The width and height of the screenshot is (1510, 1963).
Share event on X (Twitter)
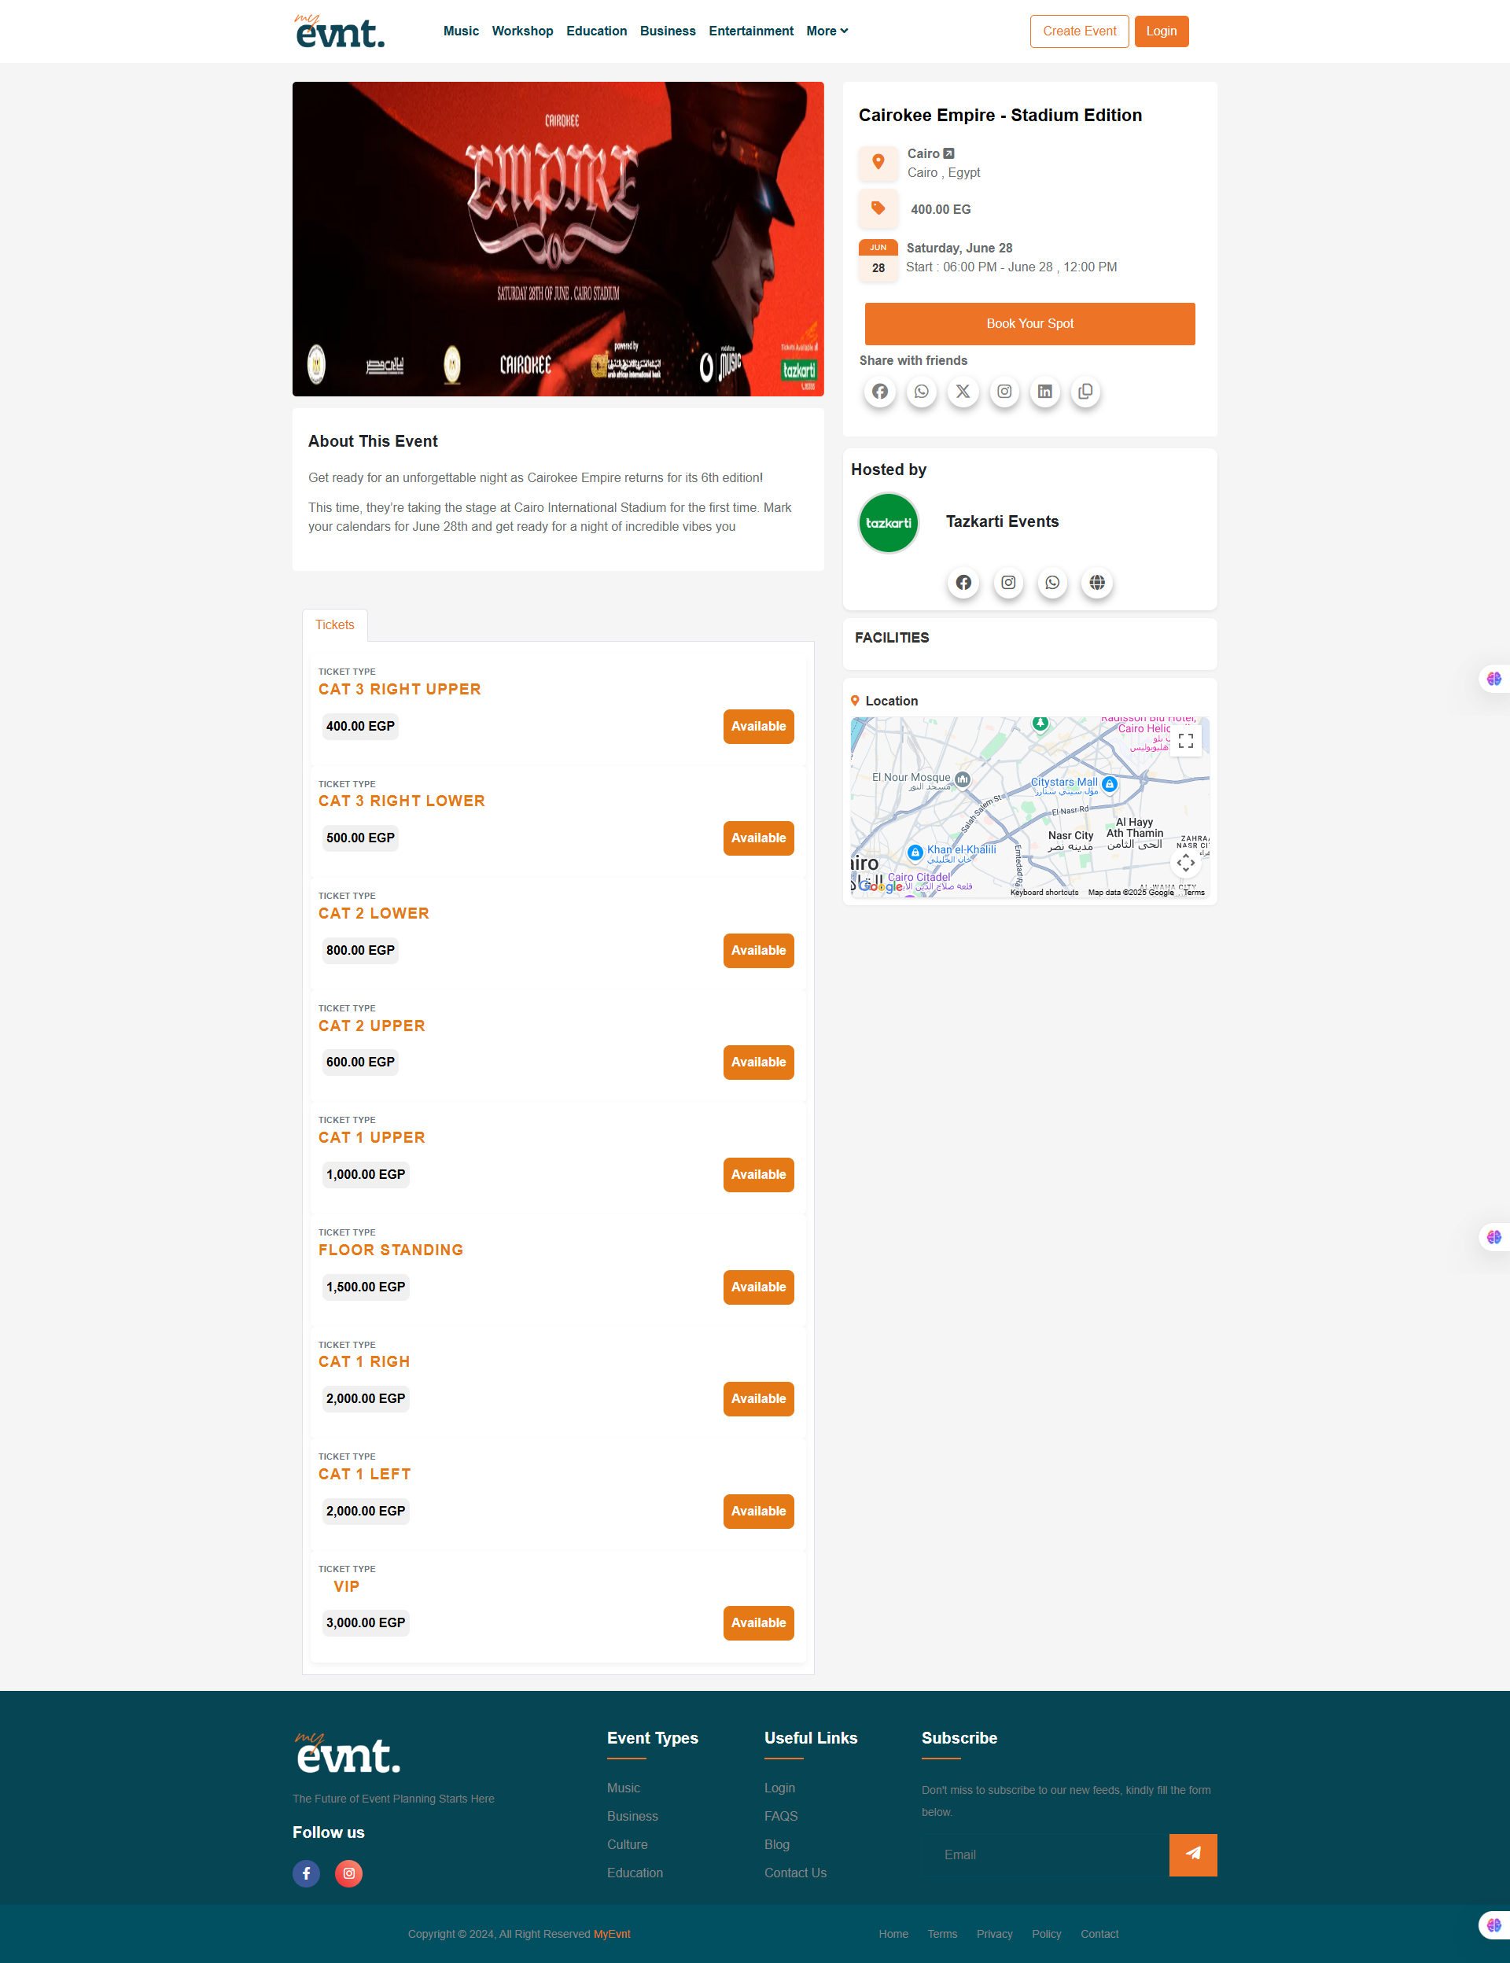[x=963, y=392]
